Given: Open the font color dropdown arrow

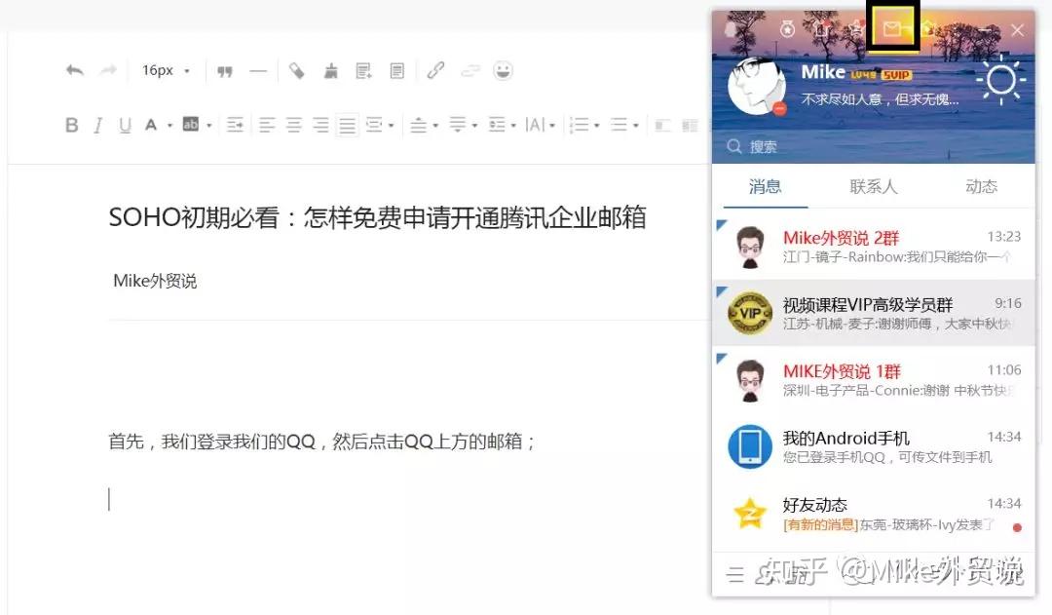Looking at the screenshot, I should pos(169,126).
